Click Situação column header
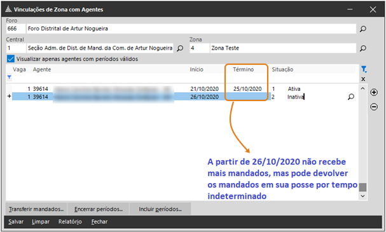This screenshot has height=232, width=386. click(x=282, y=69)
